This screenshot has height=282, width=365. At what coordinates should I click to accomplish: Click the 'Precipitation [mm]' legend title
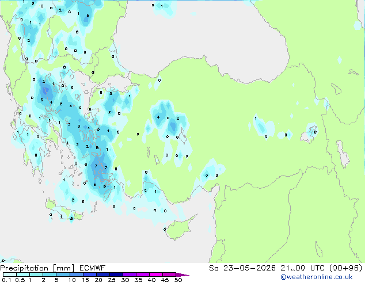[37, 268]
